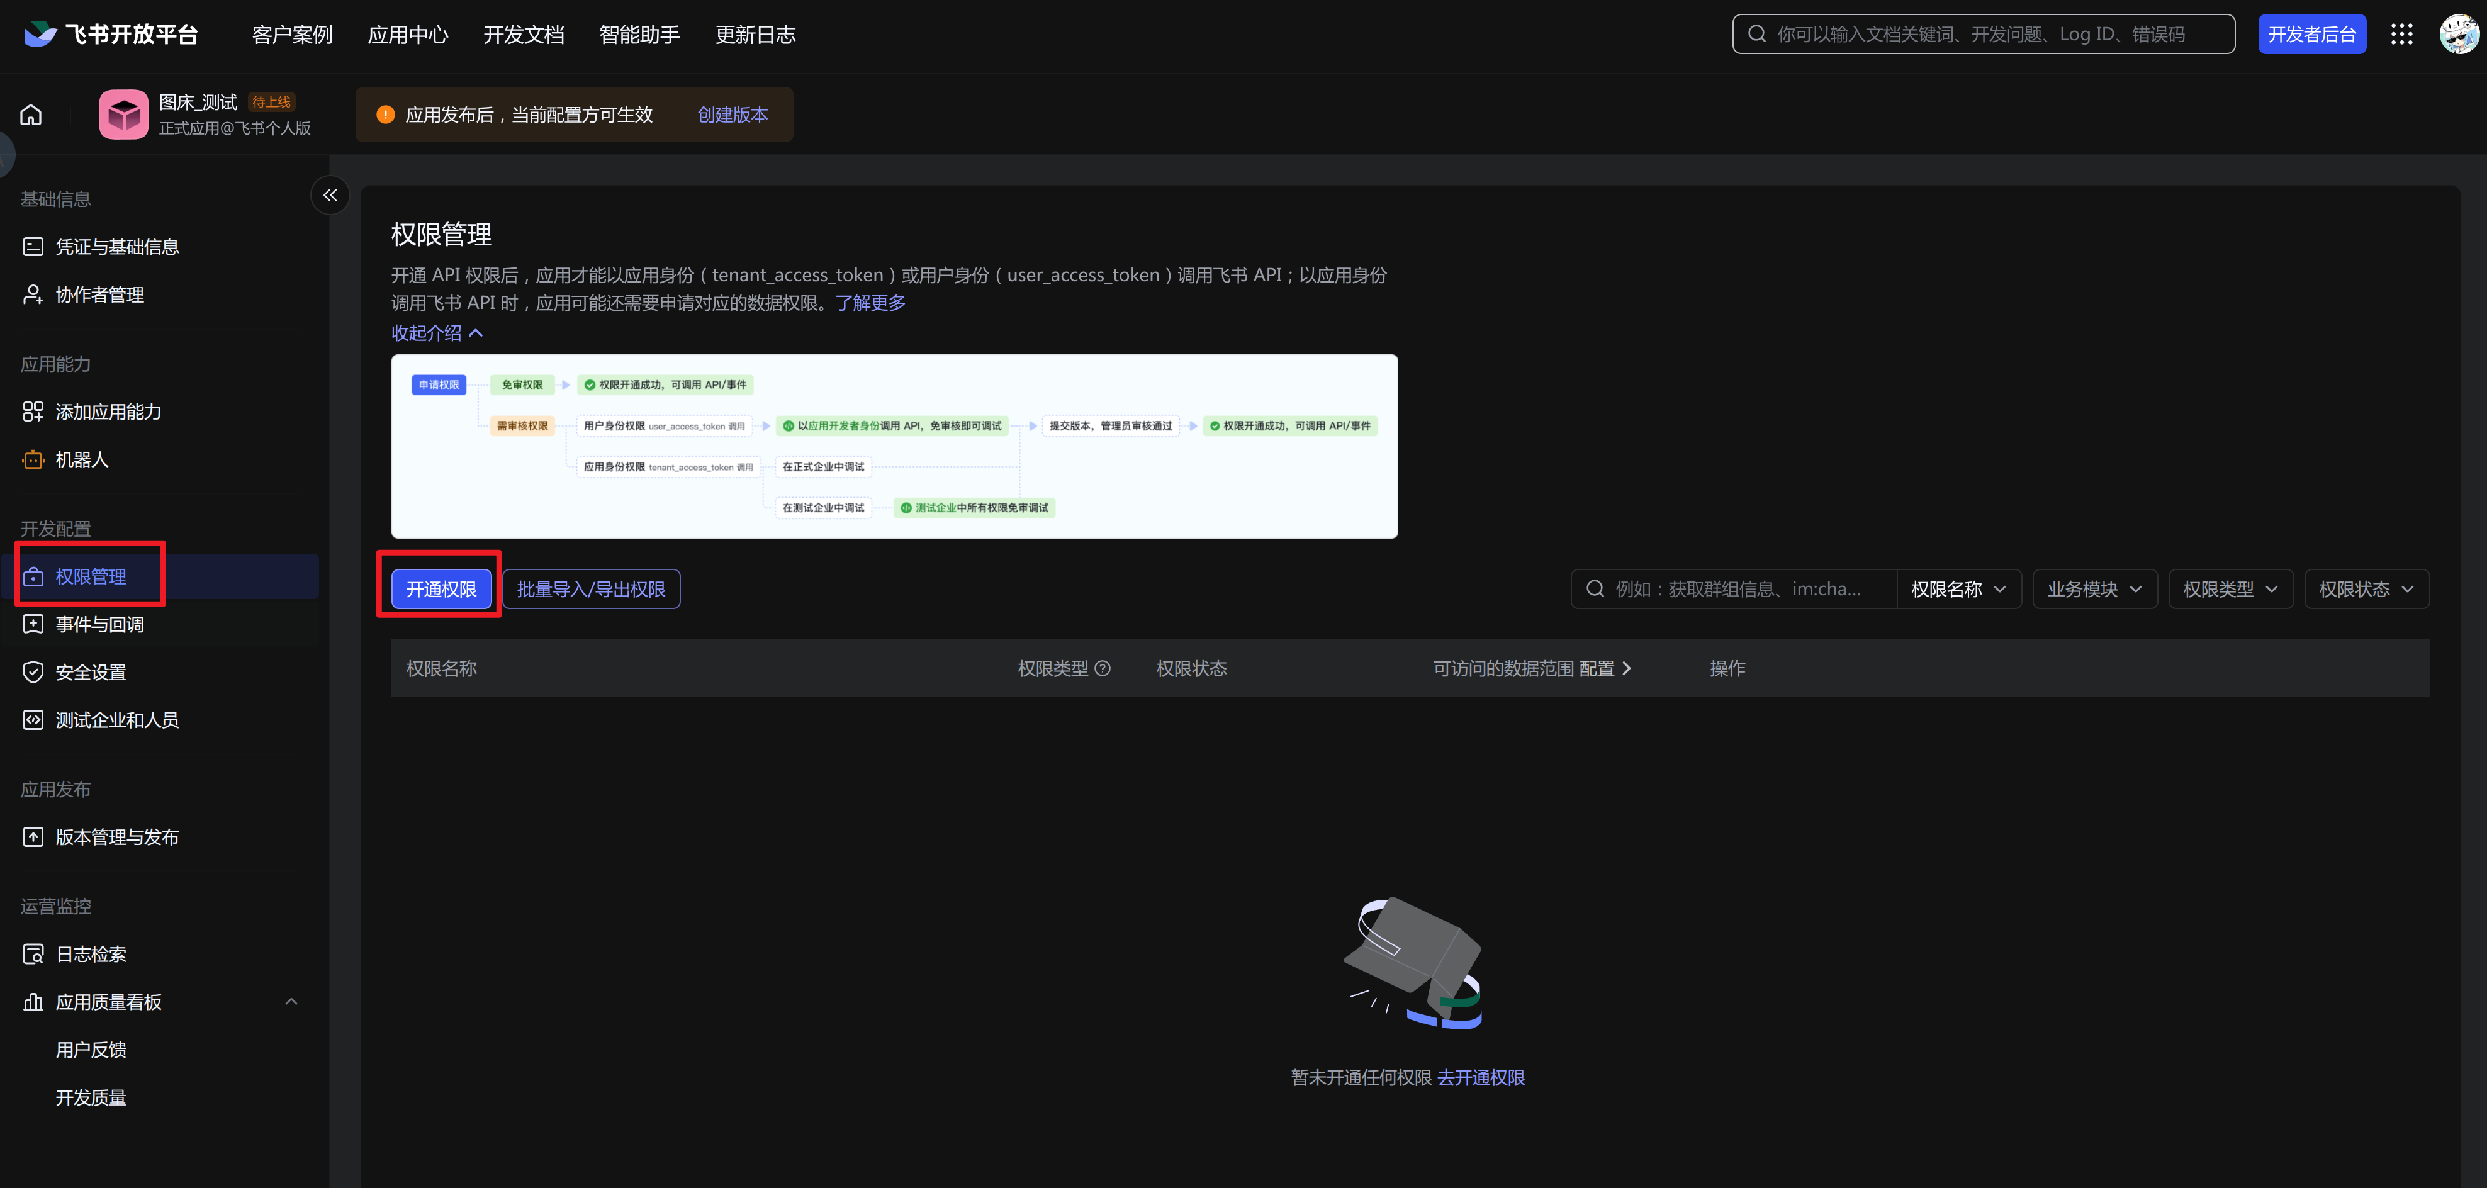Viewport: 2487px width, 1188px height.
Task: Click 配置 next to 可访问的数据范围
Action: click(1605, 668)
